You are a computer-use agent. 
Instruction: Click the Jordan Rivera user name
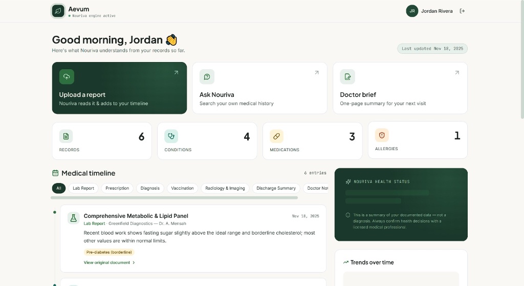tap(437, 11)
